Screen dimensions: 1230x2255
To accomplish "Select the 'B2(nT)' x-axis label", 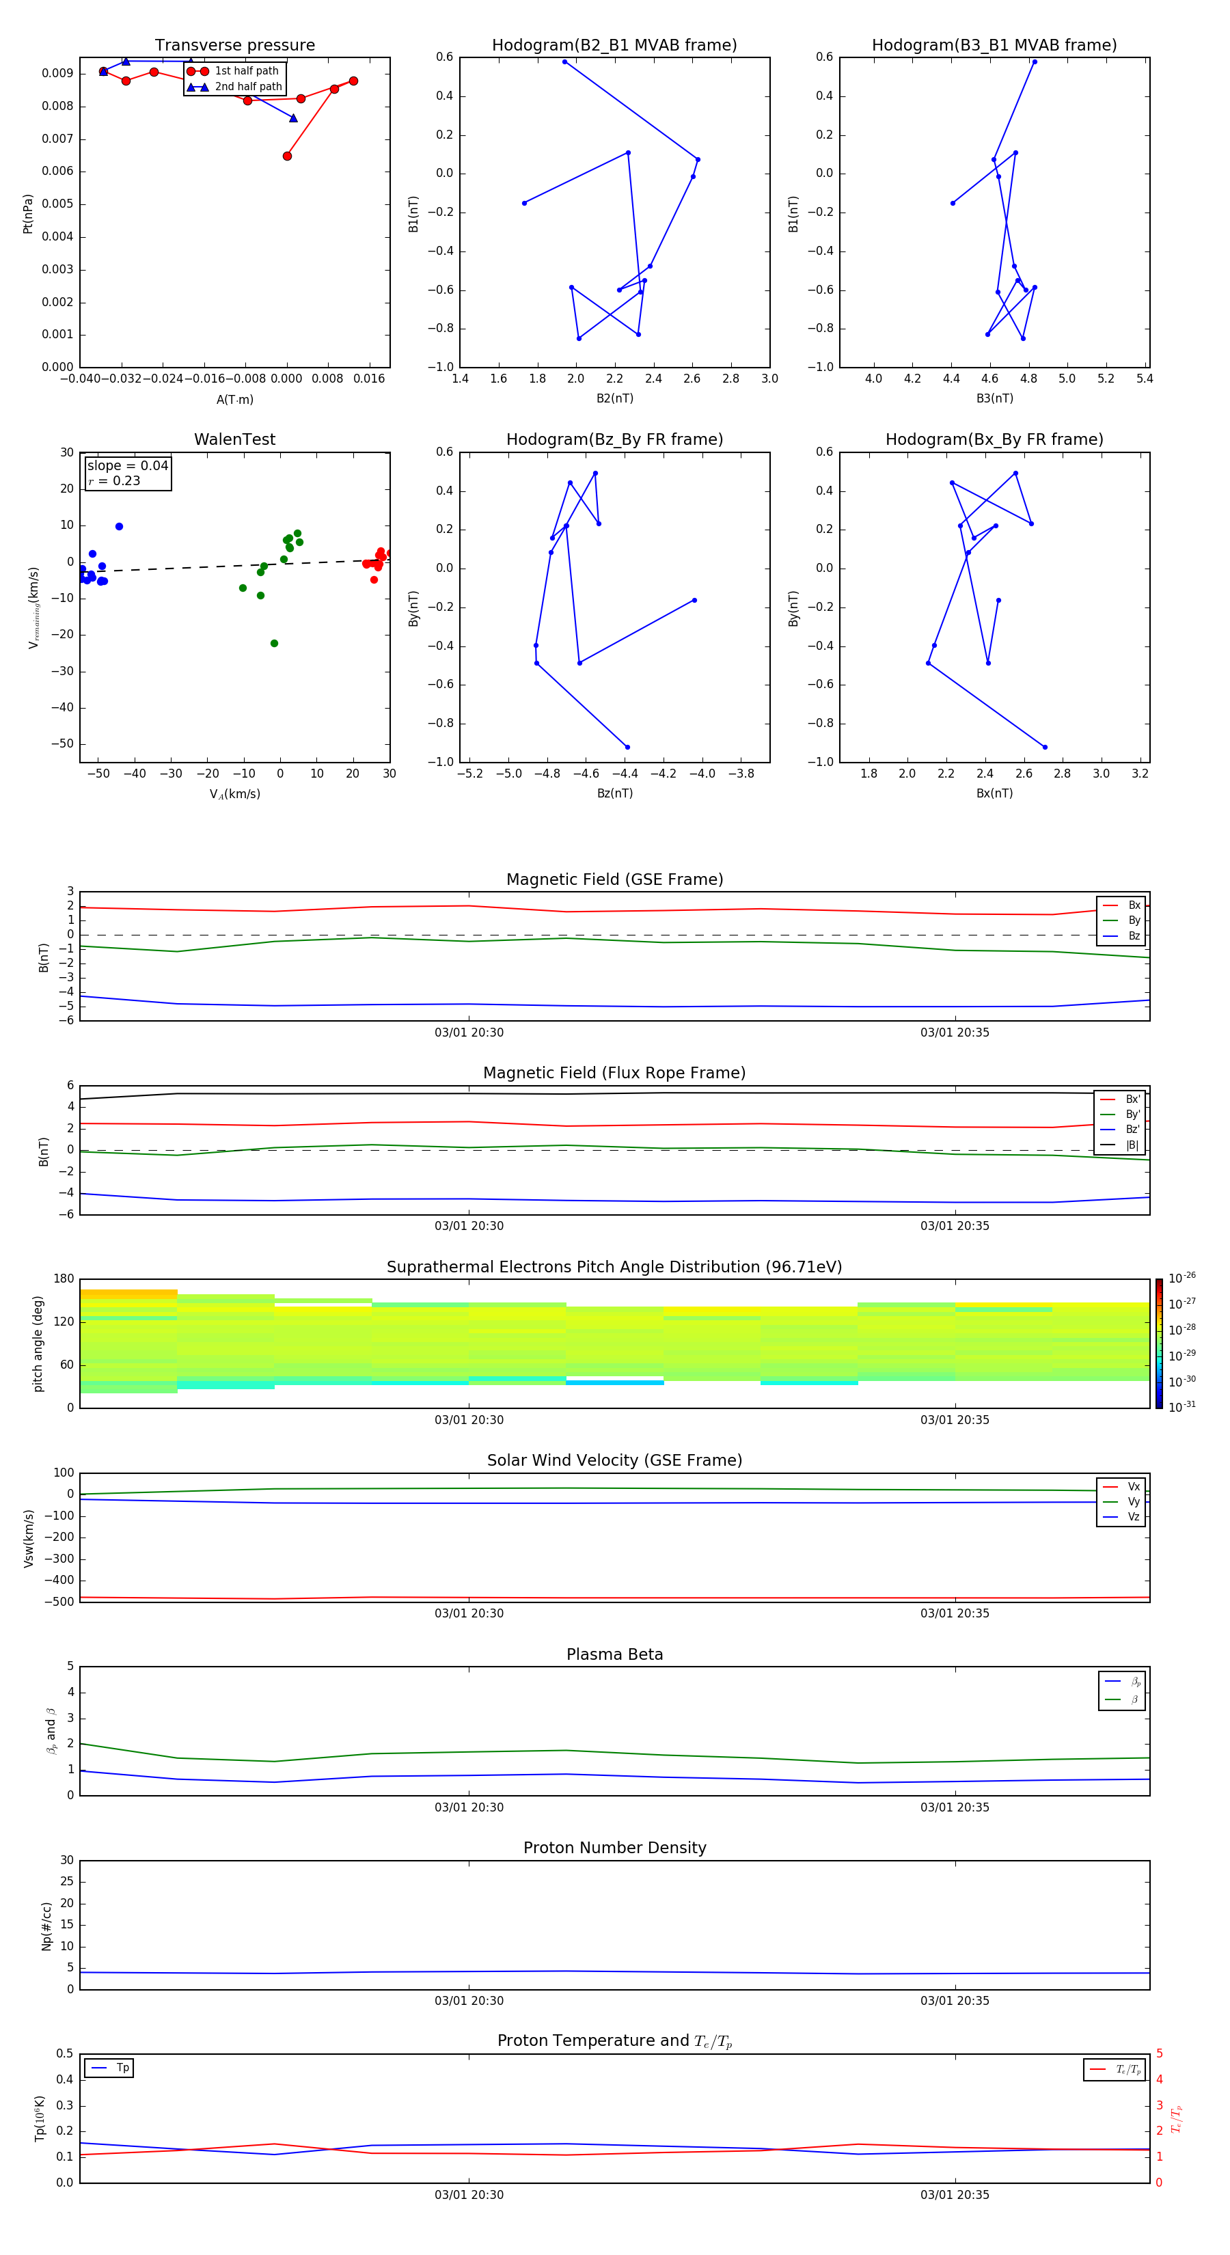I will [x=614, y=398].
